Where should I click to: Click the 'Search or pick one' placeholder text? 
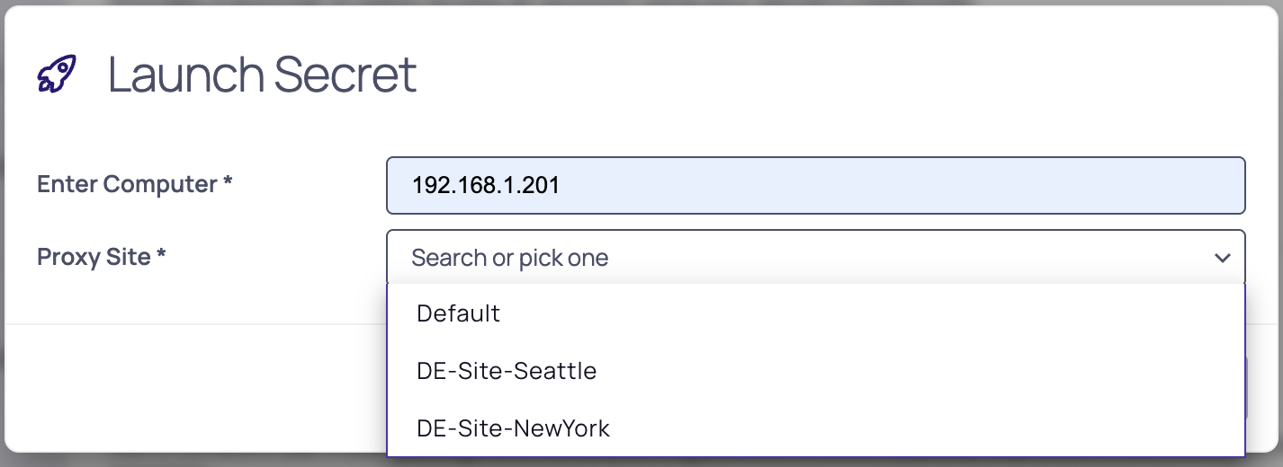509,259
